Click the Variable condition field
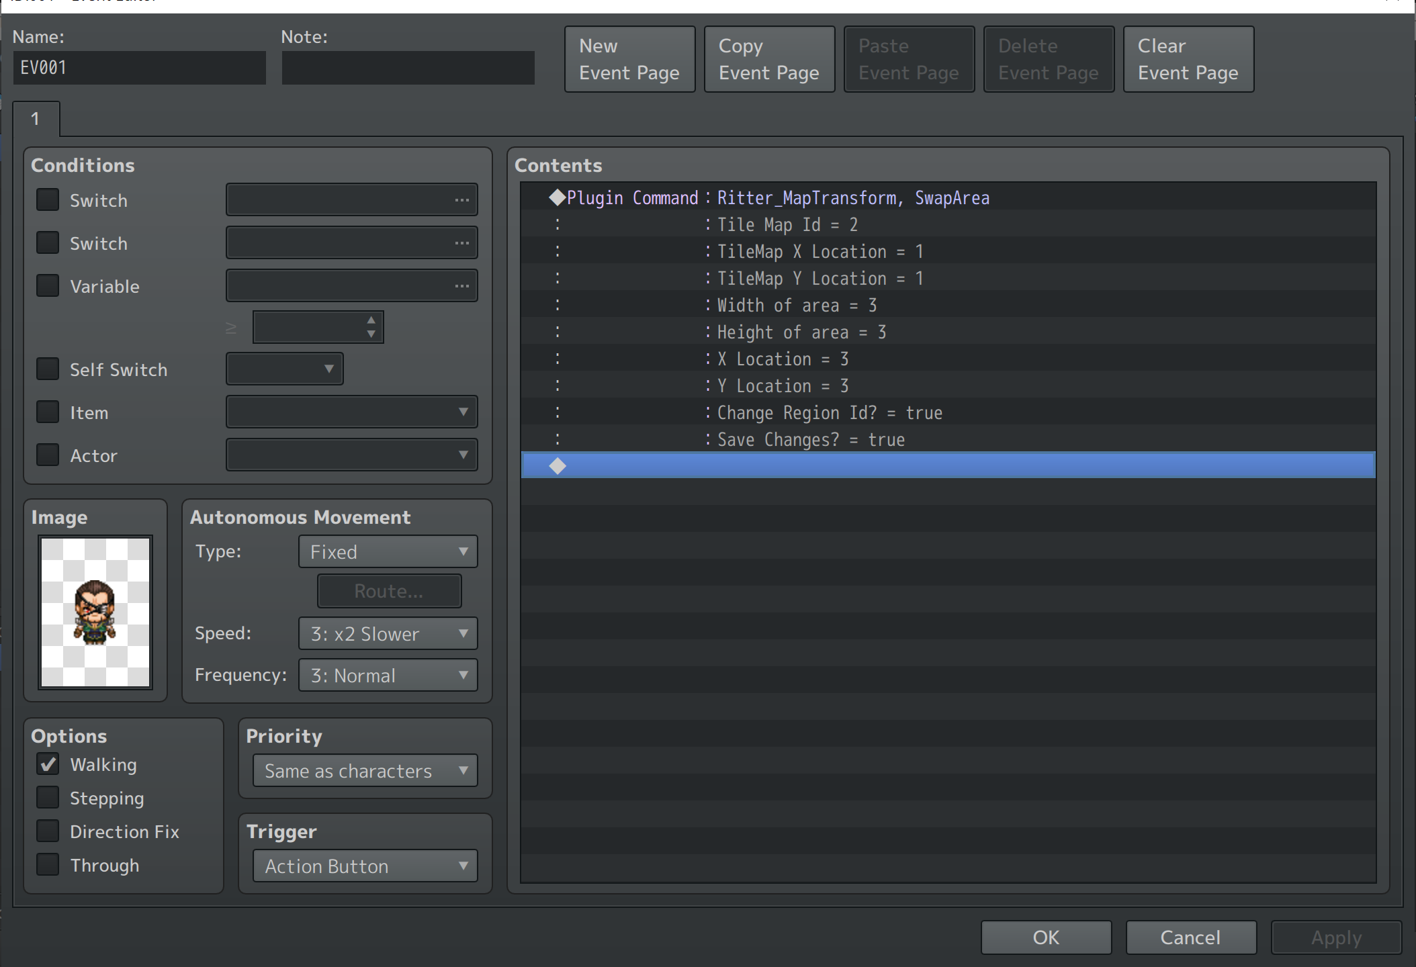 [x=352, y=285]
